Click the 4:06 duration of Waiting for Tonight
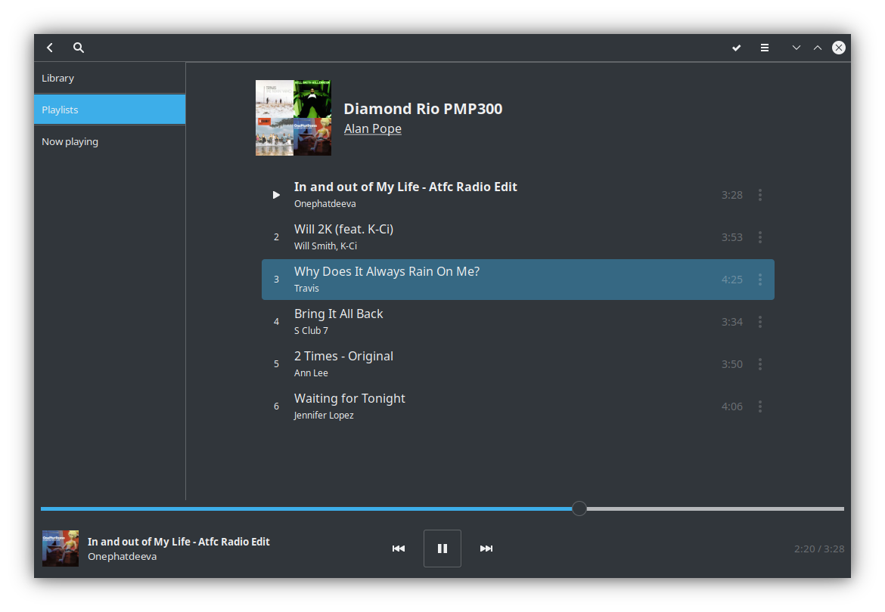This screenshot has width=885, height=612. point(732,406)
